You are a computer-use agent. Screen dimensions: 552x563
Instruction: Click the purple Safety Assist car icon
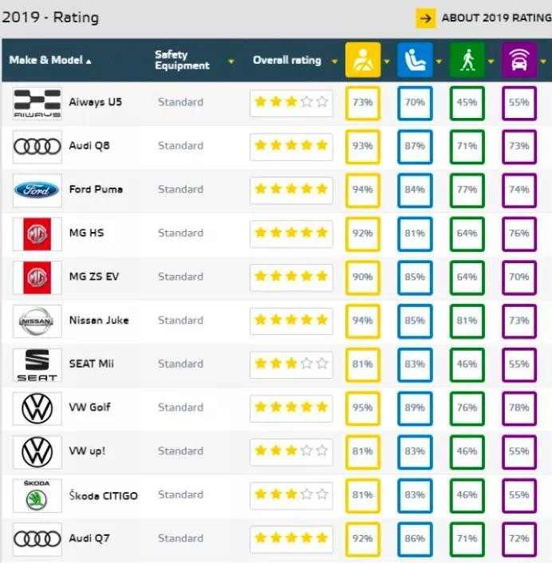(519, 60)
